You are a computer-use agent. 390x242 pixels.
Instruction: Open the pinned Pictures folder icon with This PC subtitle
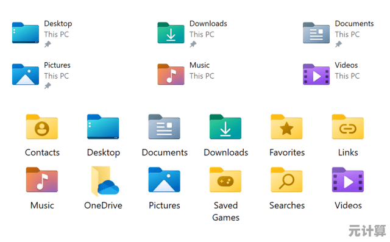tap(26, 74)
